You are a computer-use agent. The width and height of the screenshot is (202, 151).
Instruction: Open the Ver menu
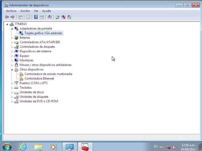point(36,11)
